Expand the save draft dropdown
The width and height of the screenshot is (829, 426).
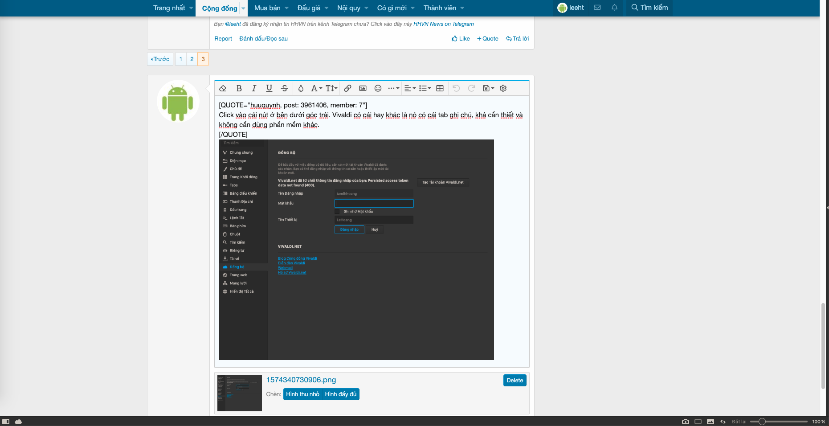pyautogui.click(x=488, y=88)
